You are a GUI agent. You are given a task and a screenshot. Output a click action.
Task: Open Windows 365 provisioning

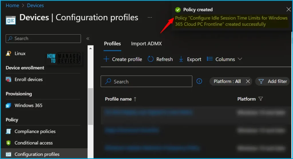click(28, 105)
